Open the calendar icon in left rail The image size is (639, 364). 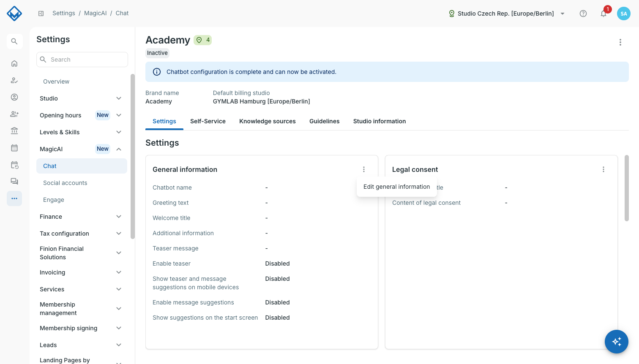14,148
